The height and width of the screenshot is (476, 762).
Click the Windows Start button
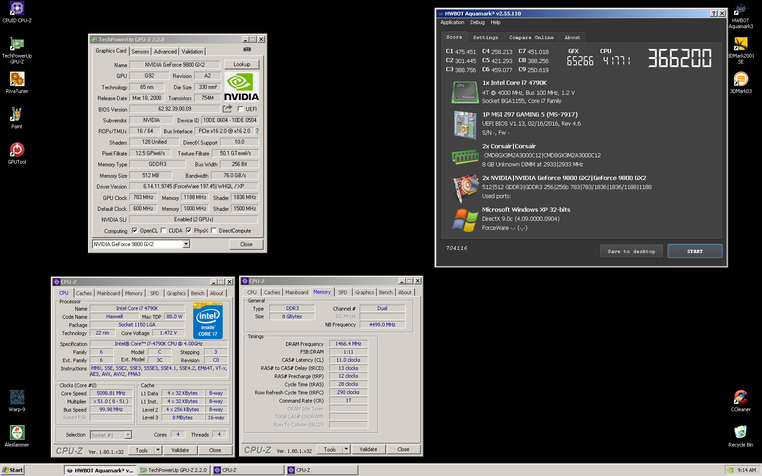pos(12,470)
